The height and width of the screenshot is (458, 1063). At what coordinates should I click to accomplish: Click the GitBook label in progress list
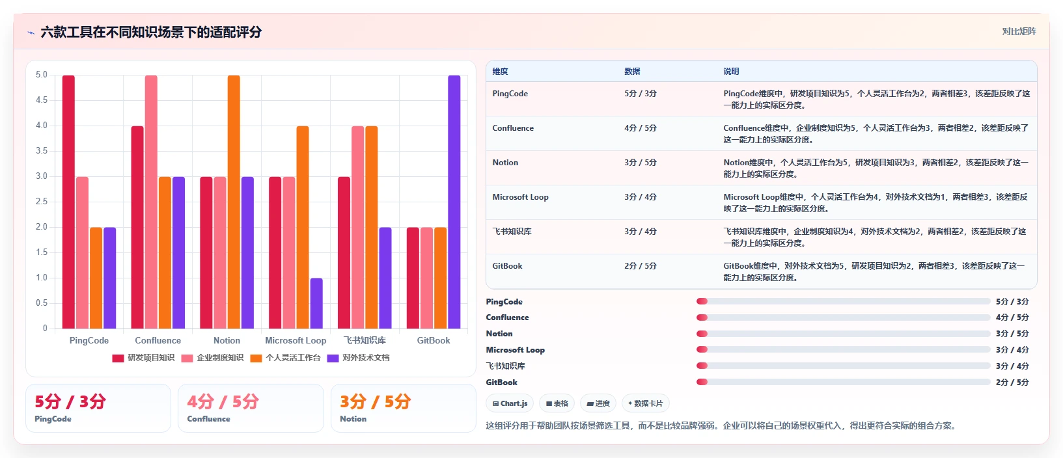[502, 383]
